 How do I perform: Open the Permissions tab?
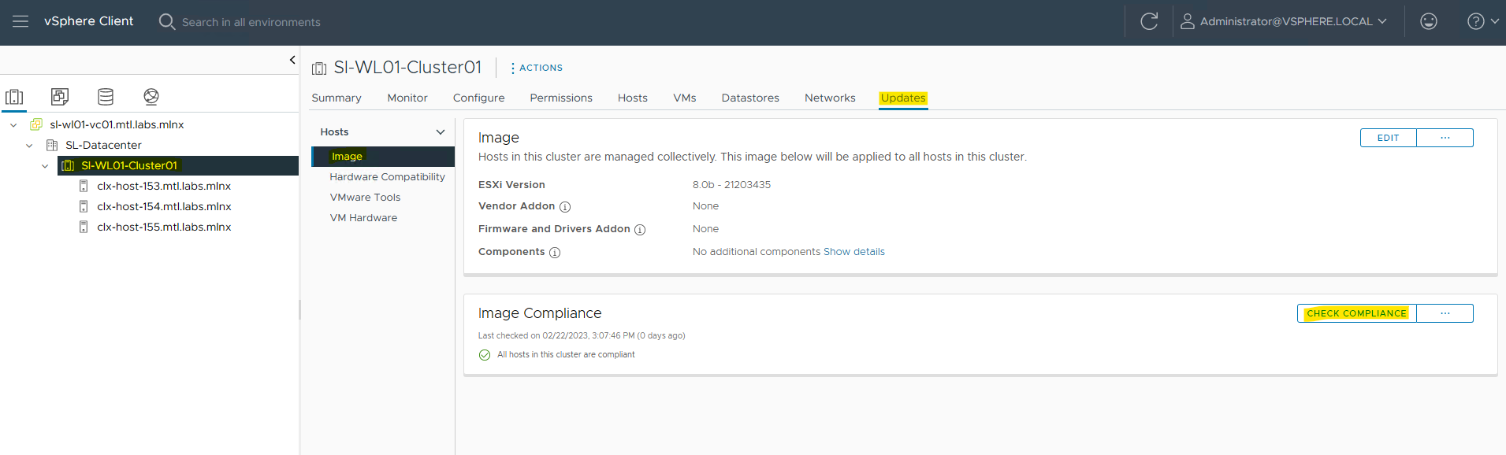[x=561, y=98]
